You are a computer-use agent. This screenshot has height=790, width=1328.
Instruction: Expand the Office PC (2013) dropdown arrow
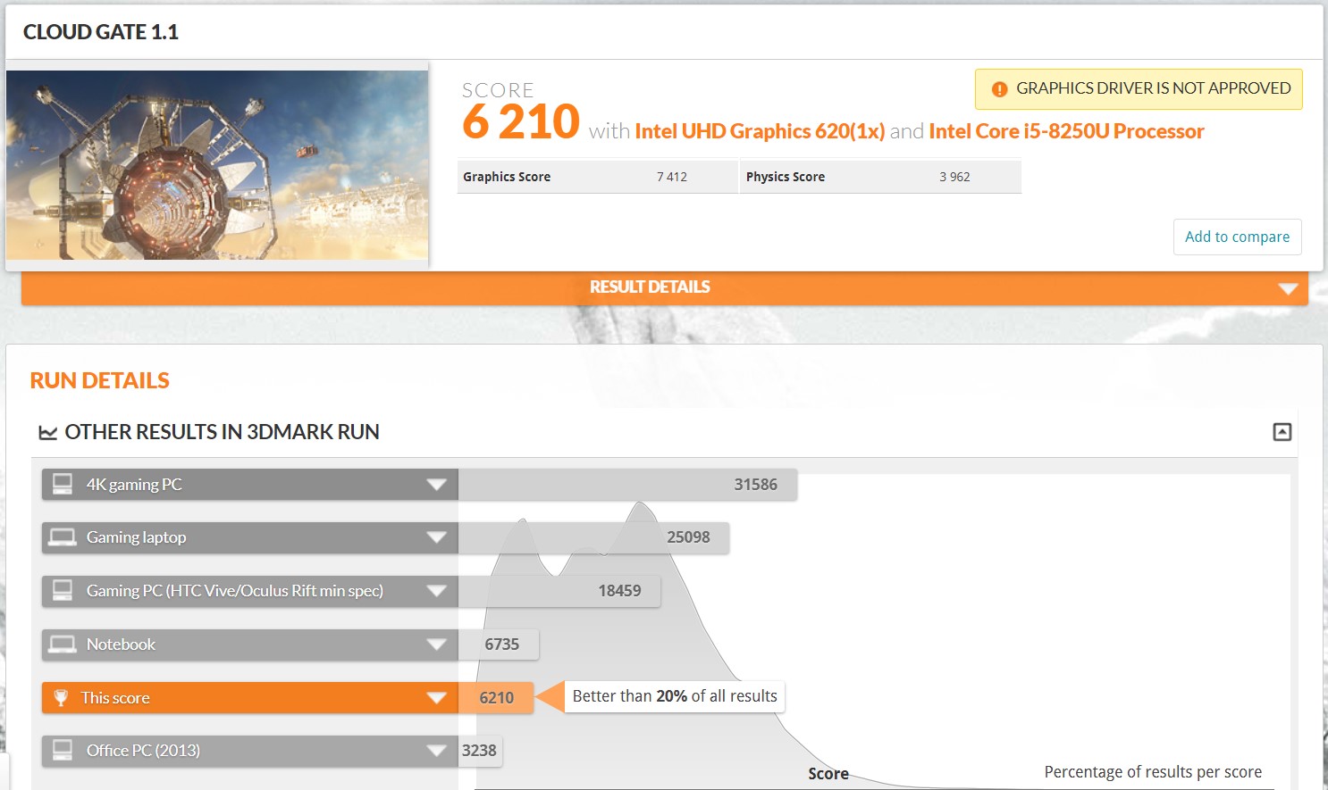coord(436,751)
